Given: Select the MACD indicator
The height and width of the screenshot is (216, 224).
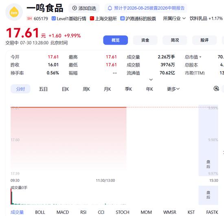Looking at the screenshot, I should click(63, 212).
